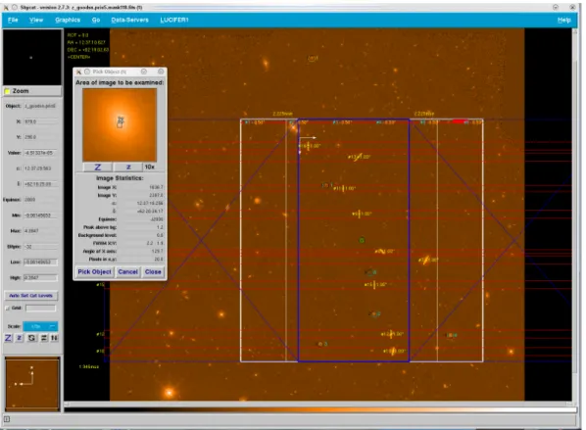Image resolution: width=586 pixels, height=430 pixels.
Task: Click the Y coordinate value in left panel
Action: click(x=41, y=137)
